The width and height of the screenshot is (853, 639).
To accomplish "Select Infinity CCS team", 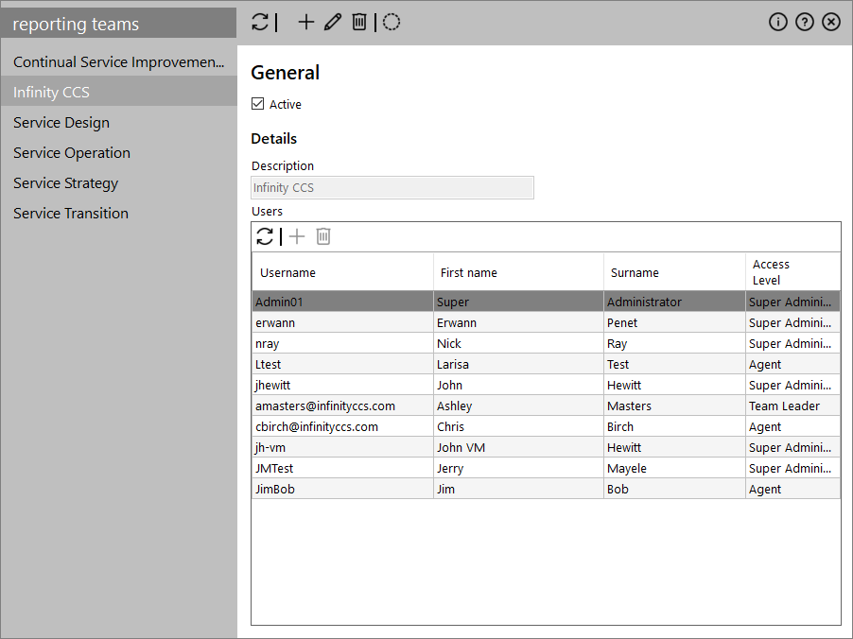I will tap(118, 92).
